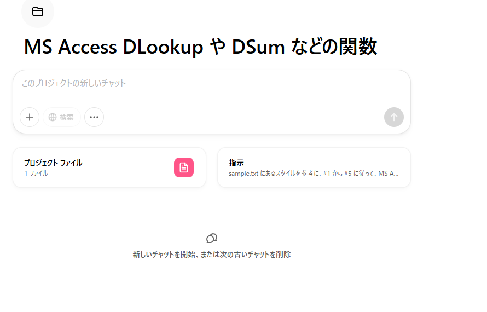Click the pink document file icon
This screenshot has width=487, height=312.
pos(184,167)
